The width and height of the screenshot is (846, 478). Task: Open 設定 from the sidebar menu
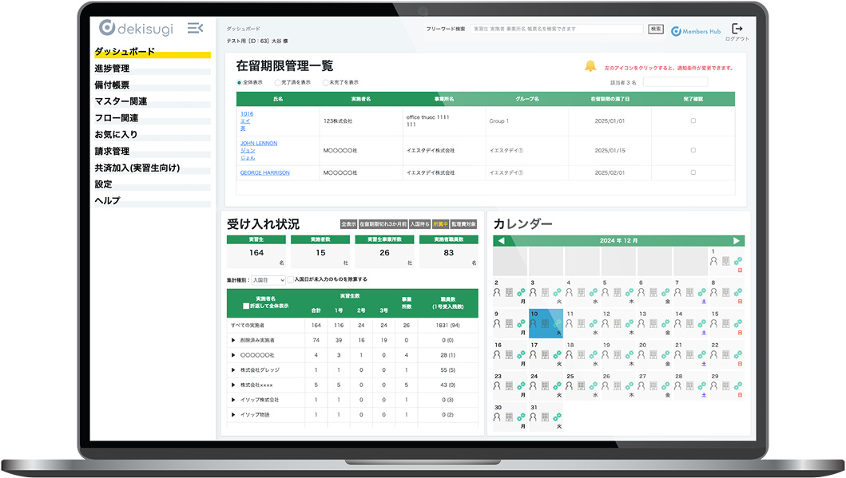pos(104,183)
